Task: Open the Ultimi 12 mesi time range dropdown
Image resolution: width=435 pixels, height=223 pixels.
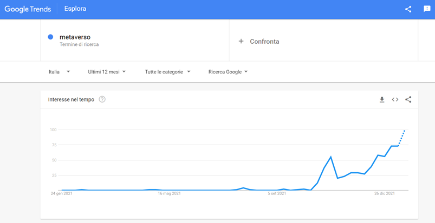Action: point(107,71)
